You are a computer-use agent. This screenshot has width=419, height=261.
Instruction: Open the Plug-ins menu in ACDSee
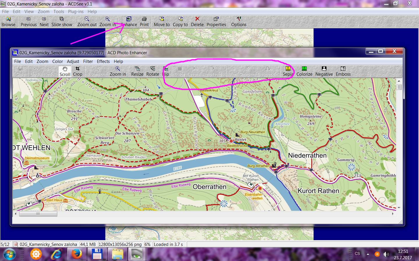tap(76, 12)
